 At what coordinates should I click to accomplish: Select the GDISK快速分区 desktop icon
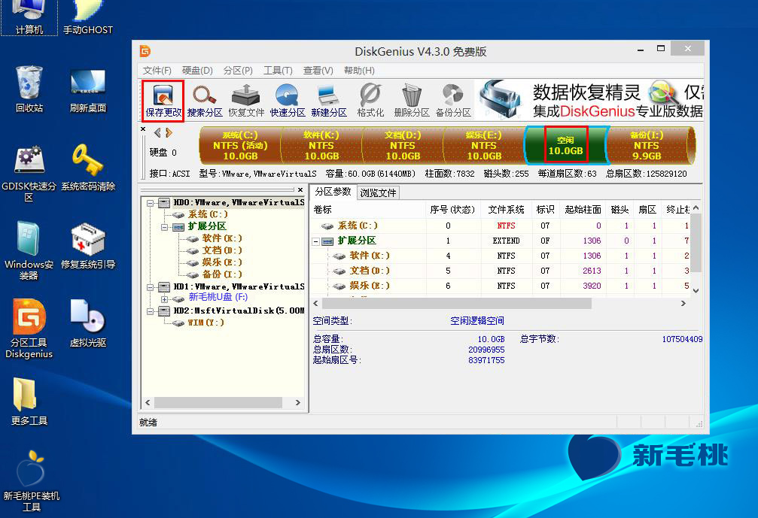[x=29, y=174]
